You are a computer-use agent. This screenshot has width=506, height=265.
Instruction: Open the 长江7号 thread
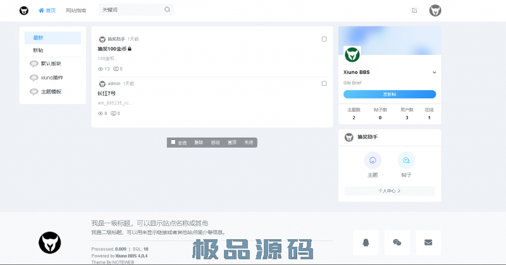pos(106,93)
